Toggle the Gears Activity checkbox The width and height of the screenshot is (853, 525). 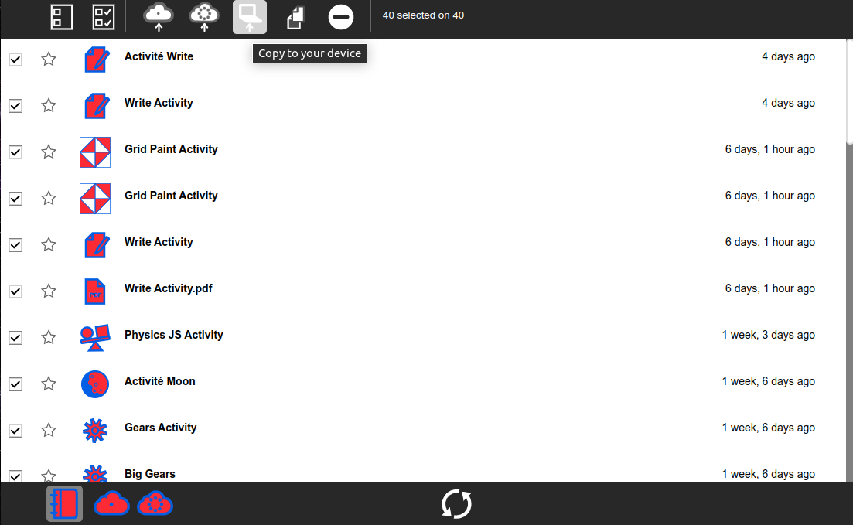[15, 431]
